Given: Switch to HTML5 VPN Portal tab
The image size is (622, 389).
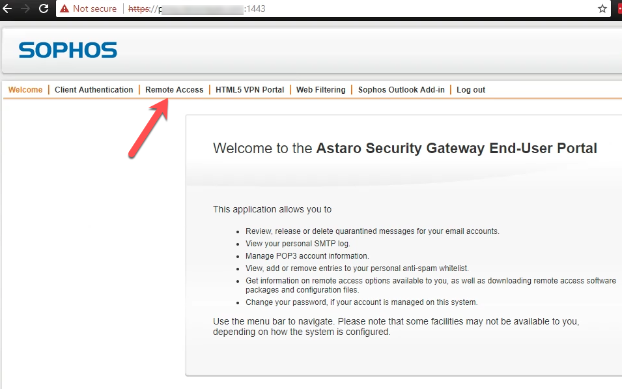Looking at the screenshot, I should pyautogui.click(x=250, y=90).
